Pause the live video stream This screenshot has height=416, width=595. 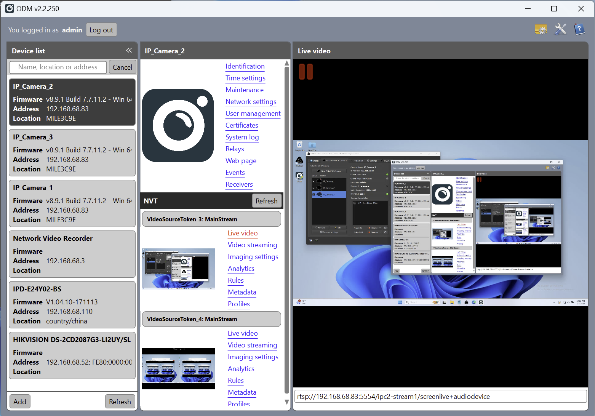point(305,72)
